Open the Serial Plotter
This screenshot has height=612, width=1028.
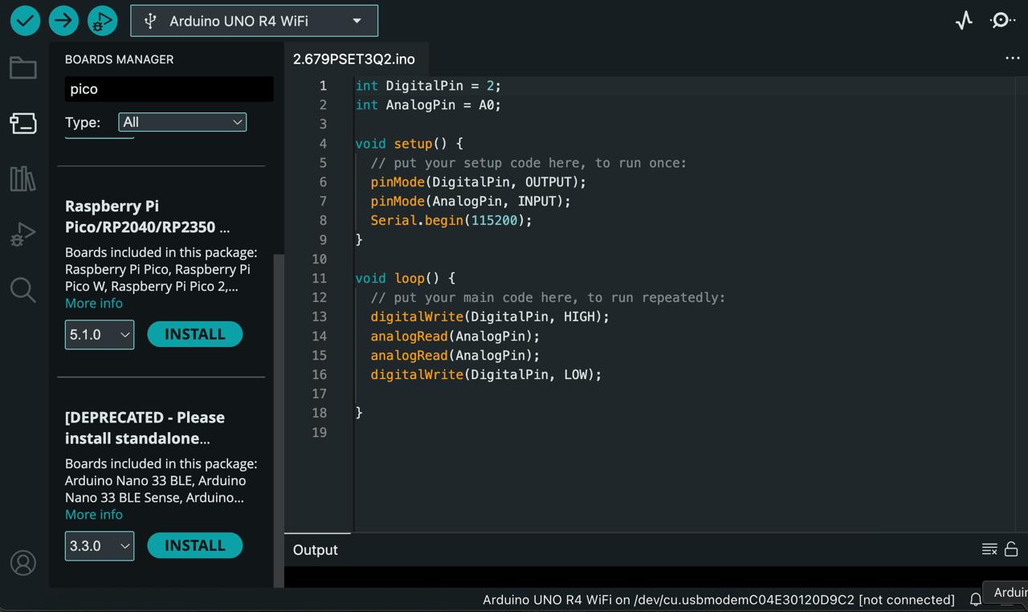[964, 21]
